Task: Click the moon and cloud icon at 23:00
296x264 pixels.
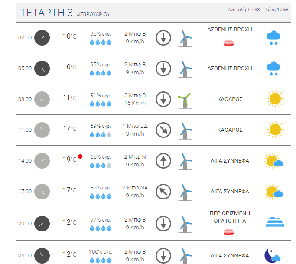Action: coord(273,256)
